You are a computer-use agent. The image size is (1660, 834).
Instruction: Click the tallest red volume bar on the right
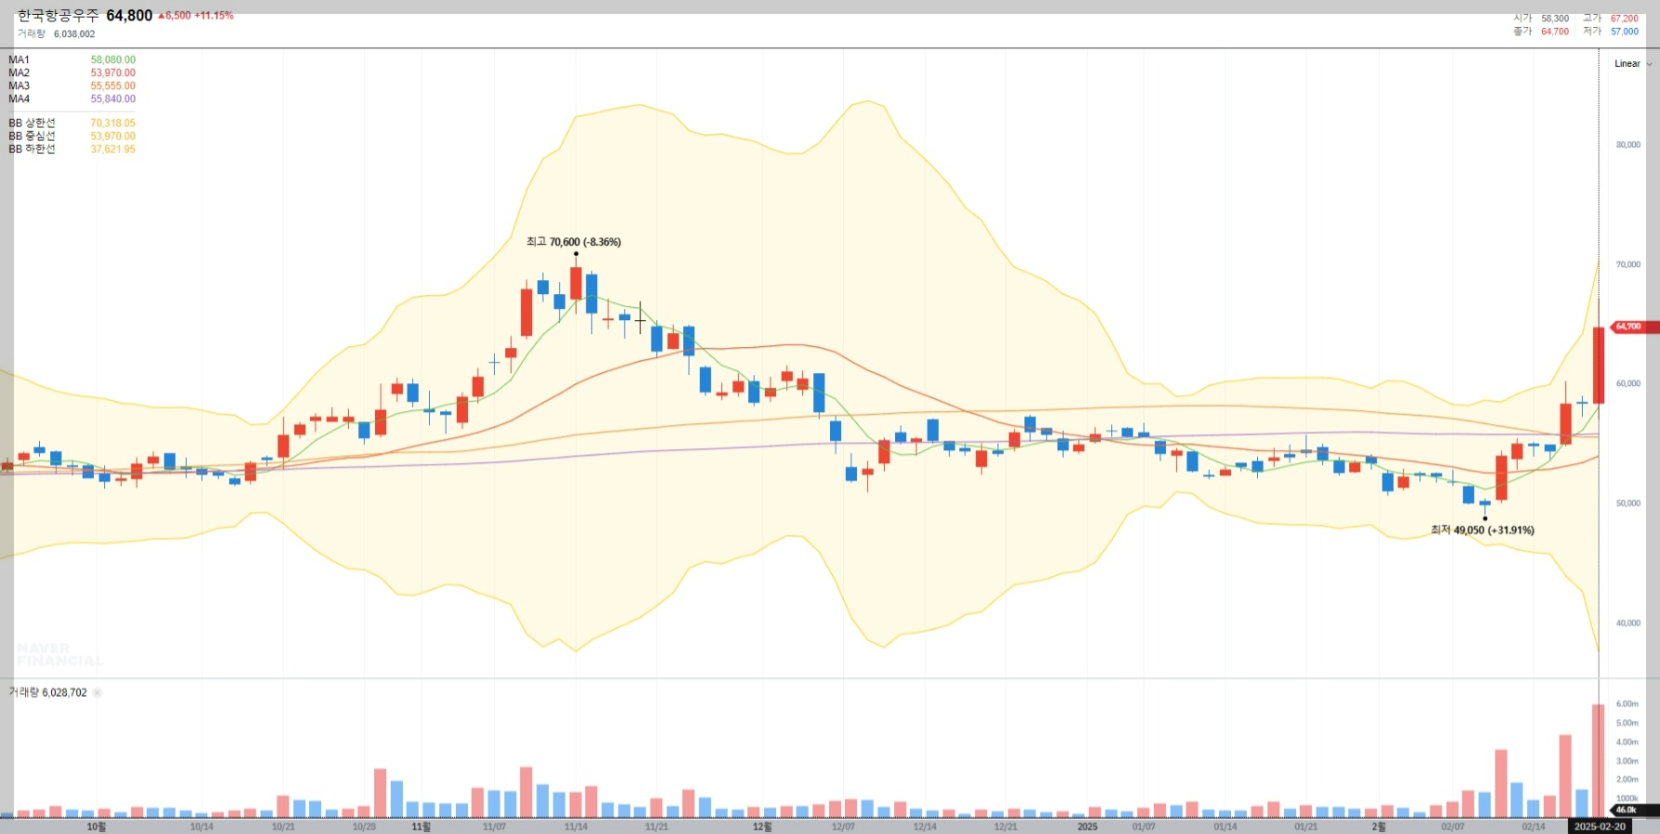(1598, 761)
